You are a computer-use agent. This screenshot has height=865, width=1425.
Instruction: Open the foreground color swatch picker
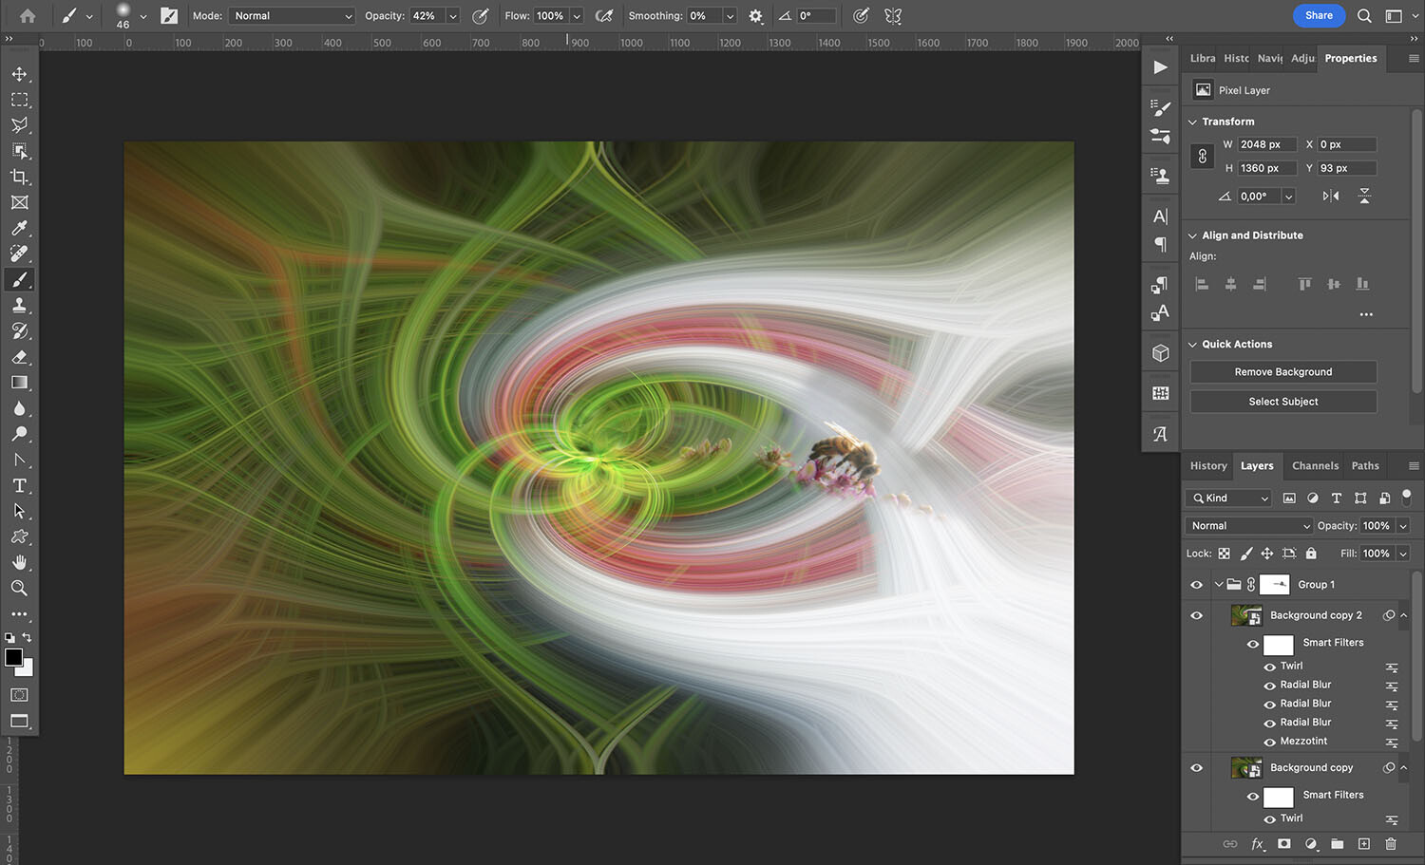13,658
